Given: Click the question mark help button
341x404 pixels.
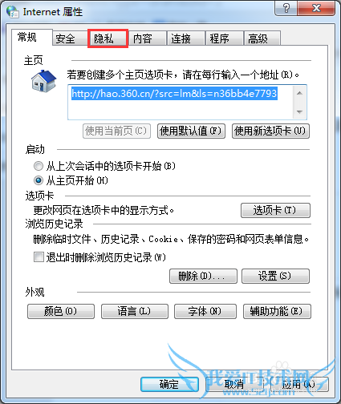Looking at the screenshot, I should (x=286, y=9).
